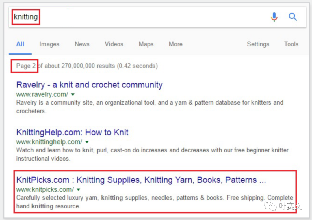The image size is (312, 220).
Task: Click the green www.ravelry.com URL
Action: (42, 94)
